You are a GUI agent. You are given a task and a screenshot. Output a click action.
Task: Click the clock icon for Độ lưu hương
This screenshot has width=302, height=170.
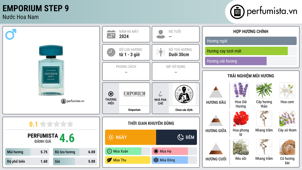point(111,52)
